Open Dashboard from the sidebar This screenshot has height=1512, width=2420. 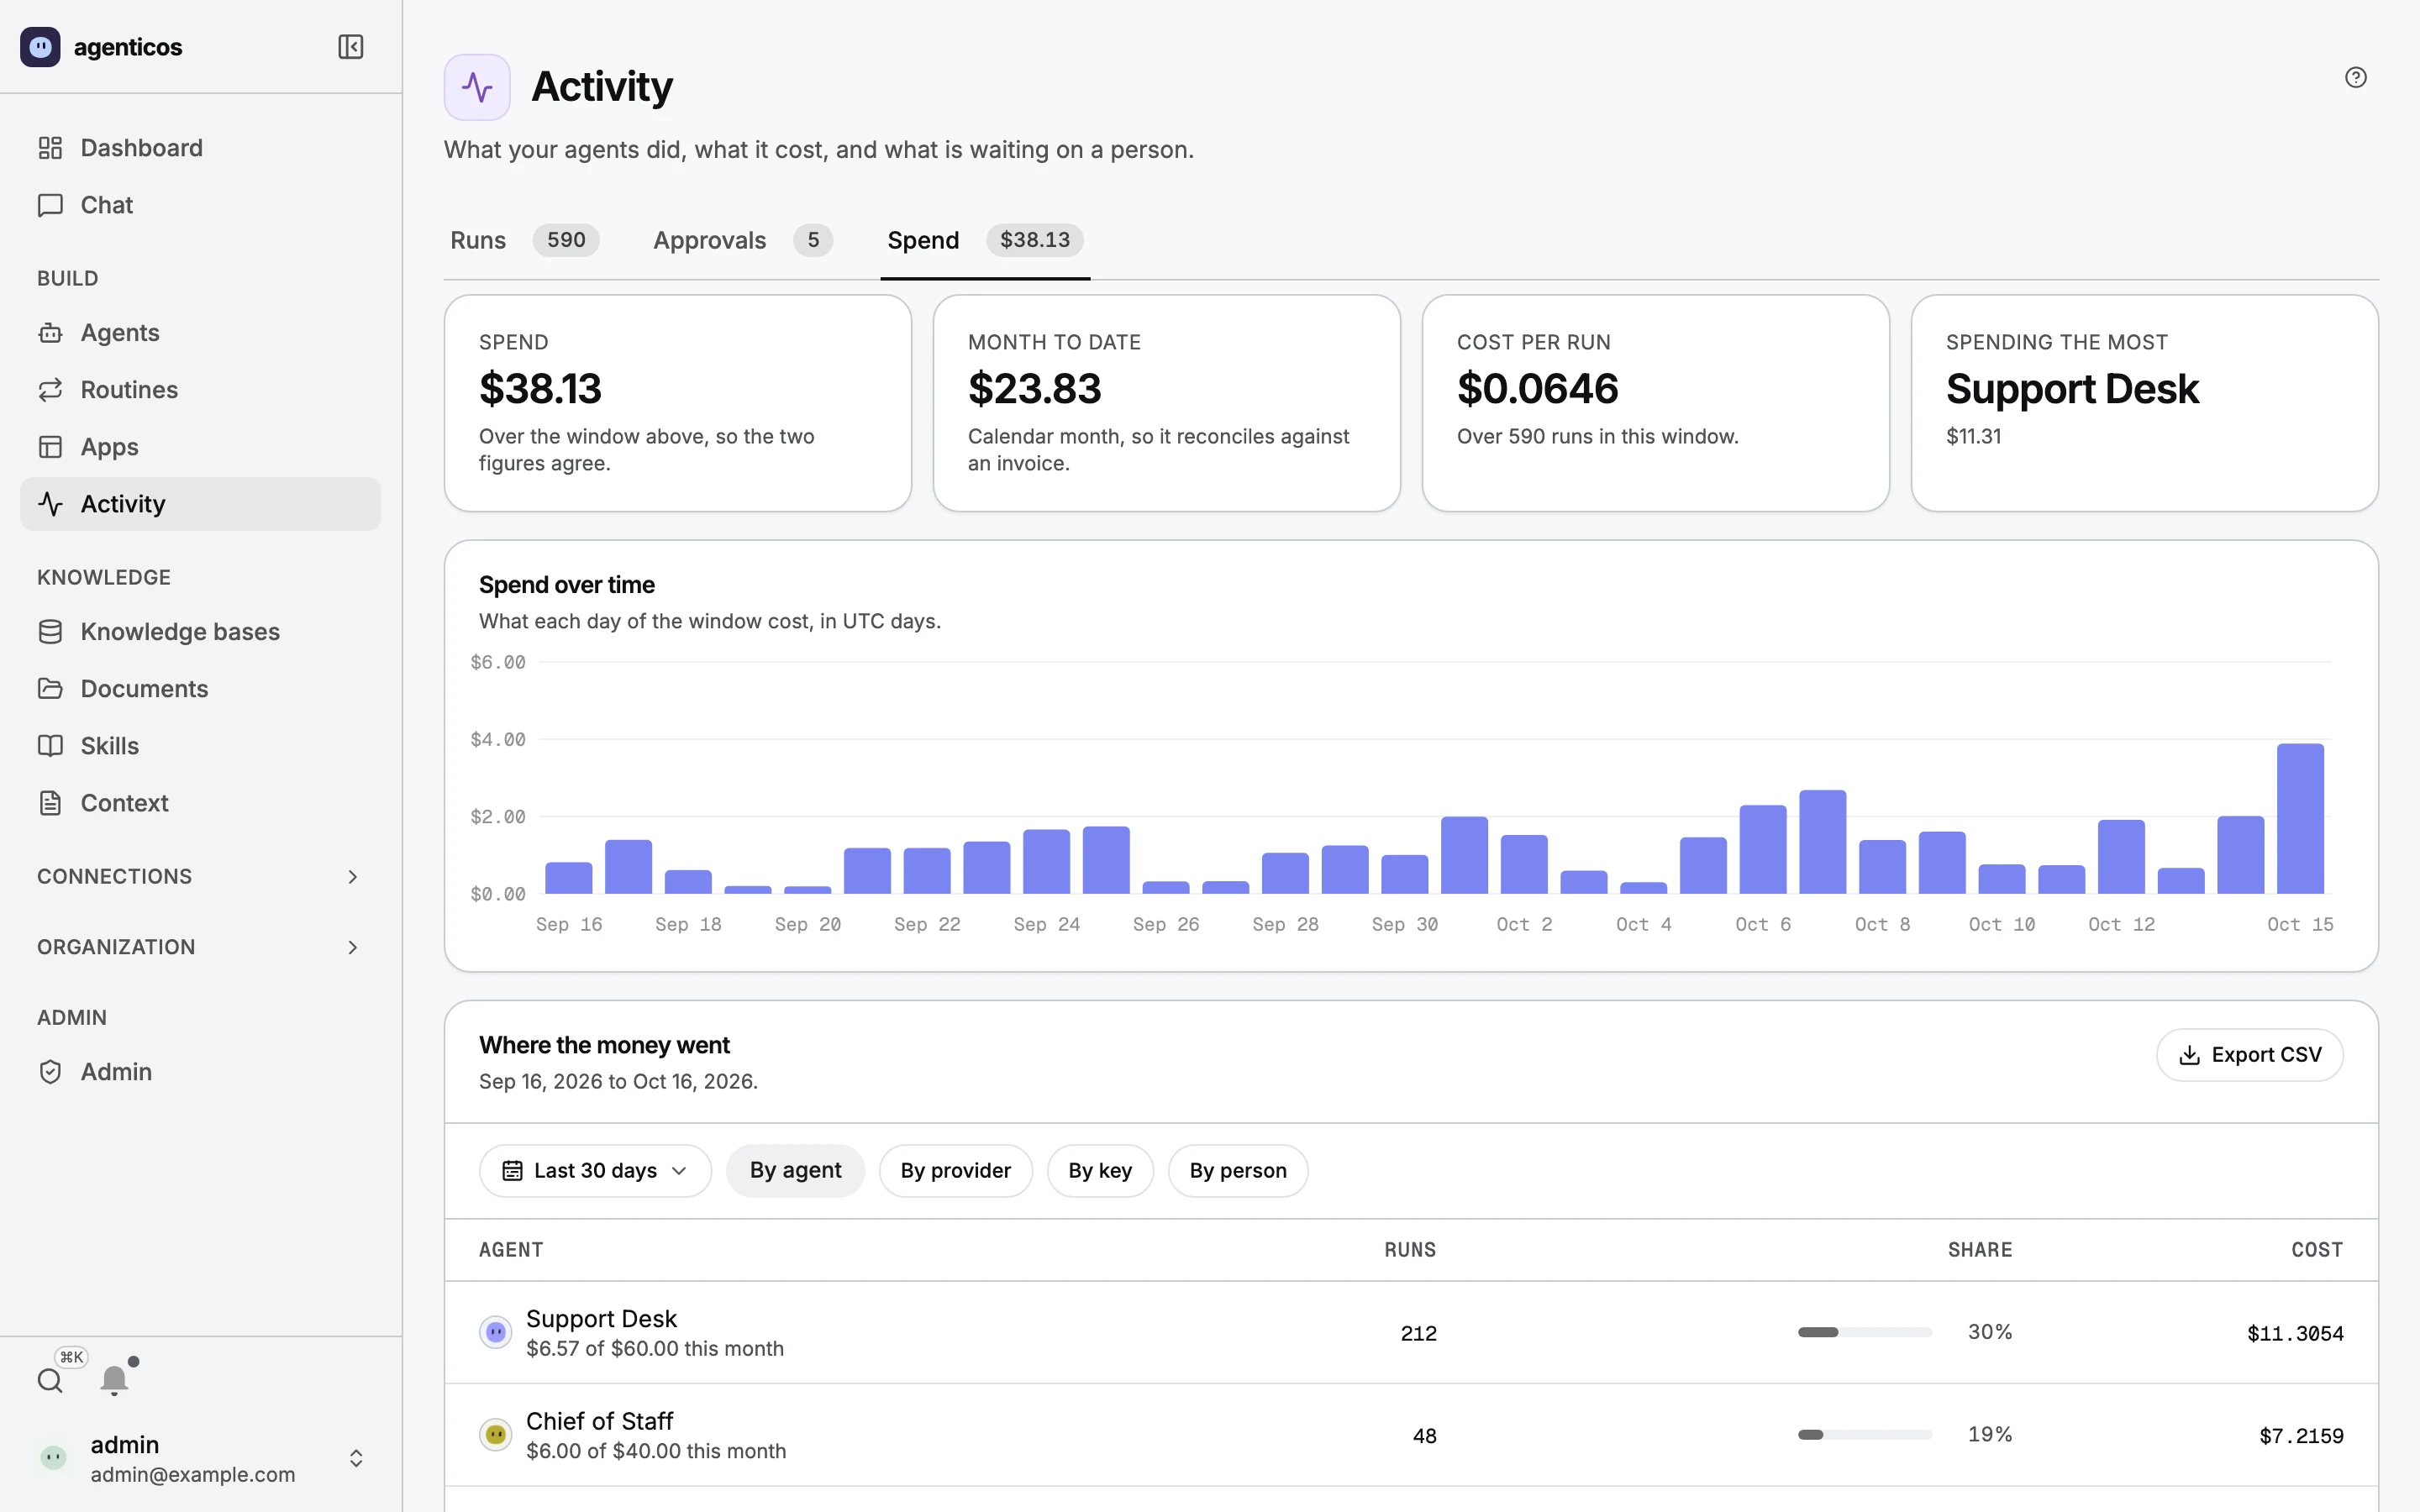[x=200, y=148]
